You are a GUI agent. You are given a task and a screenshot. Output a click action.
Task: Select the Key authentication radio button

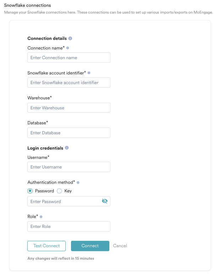click(x=60, y=191)
